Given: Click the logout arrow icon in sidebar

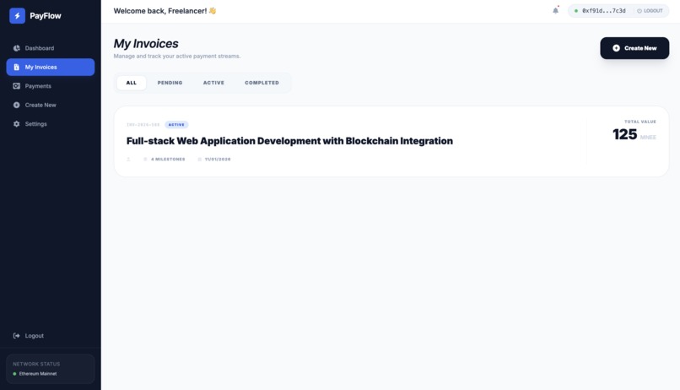Looking at the screenshot, I should 17,335.
